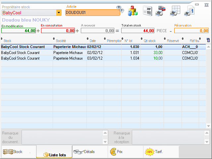Click the print single copy icon

(189, 11)
